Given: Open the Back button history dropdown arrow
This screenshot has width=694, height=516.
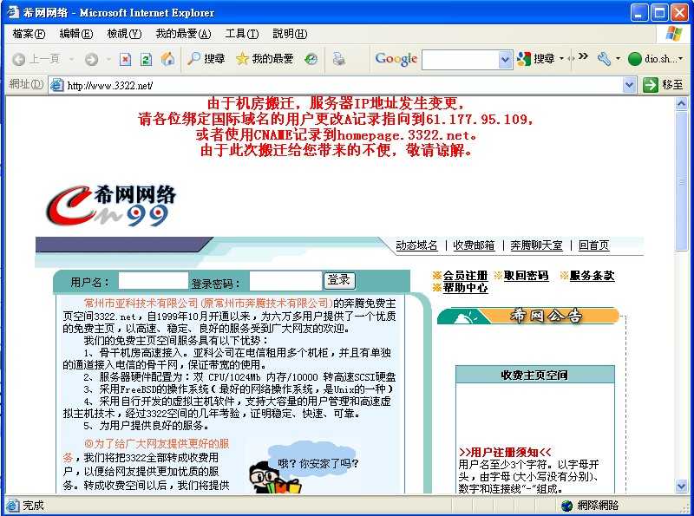Looking at the screenshot, I should pyautogui.click(x=71, y=59).
